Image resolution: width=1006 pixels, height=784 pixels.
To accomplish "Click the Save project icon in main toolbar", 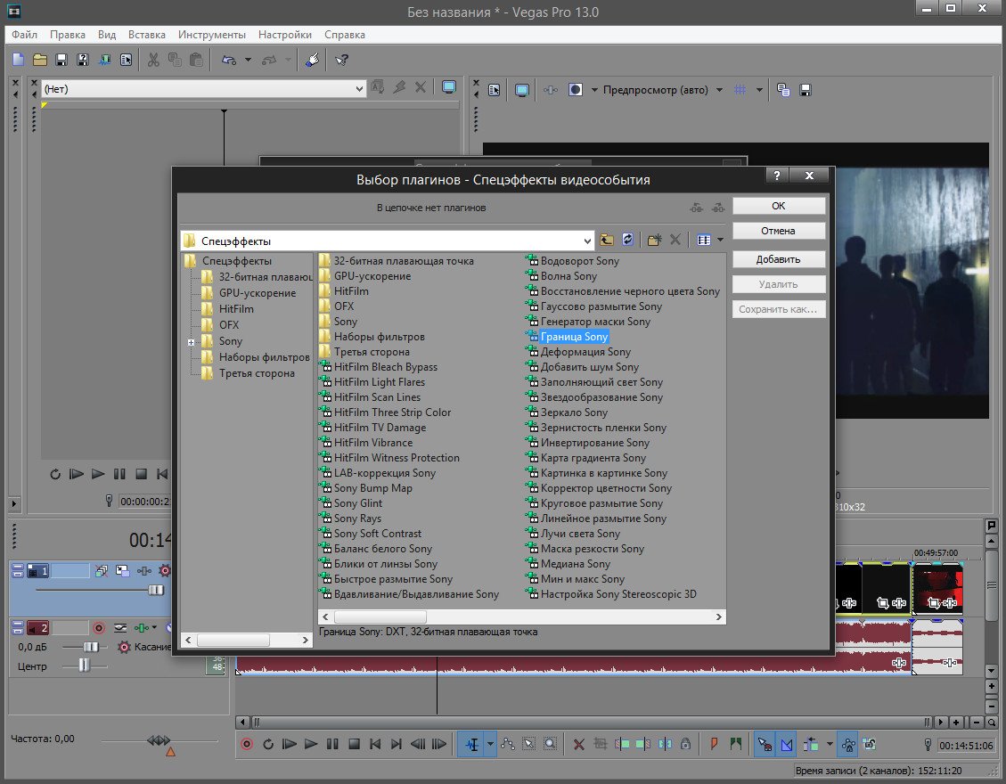I will [61, 60].
